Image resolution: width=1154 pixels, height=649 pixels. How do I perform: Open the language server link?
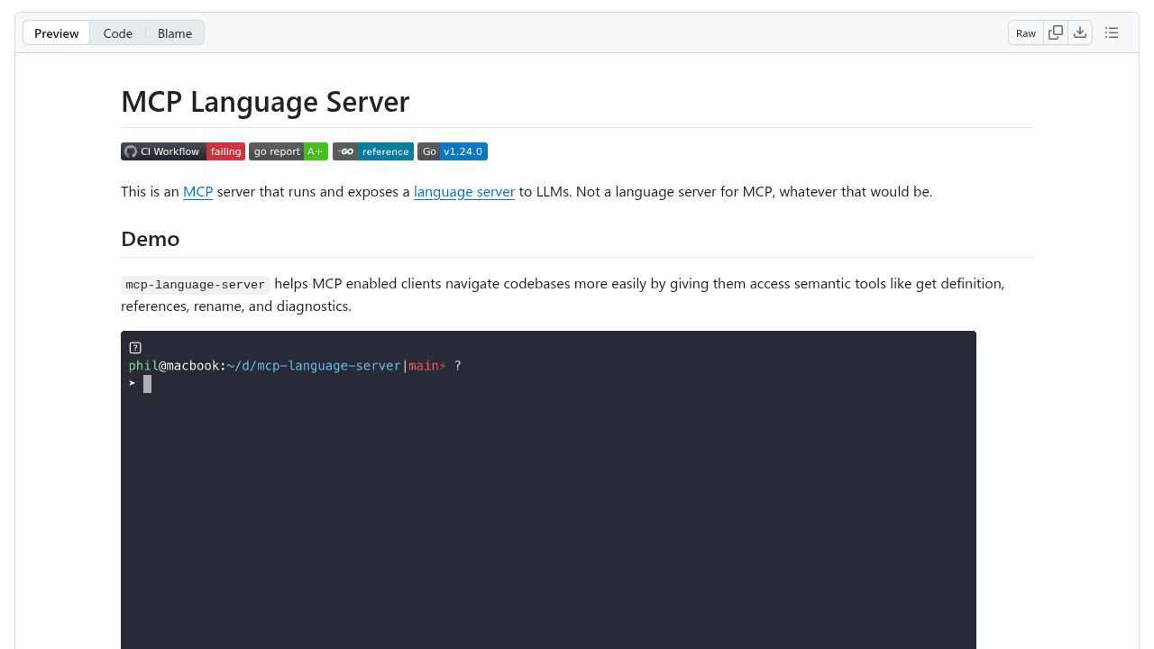point(463,191)
